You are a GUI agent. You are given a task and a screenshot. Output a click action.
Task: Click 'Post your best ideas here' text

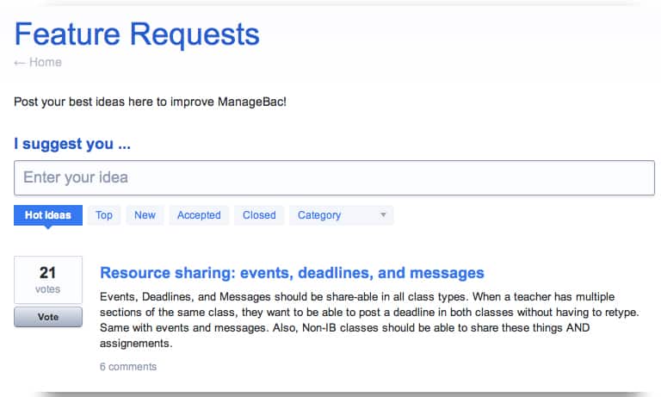(x=150, y=102)
